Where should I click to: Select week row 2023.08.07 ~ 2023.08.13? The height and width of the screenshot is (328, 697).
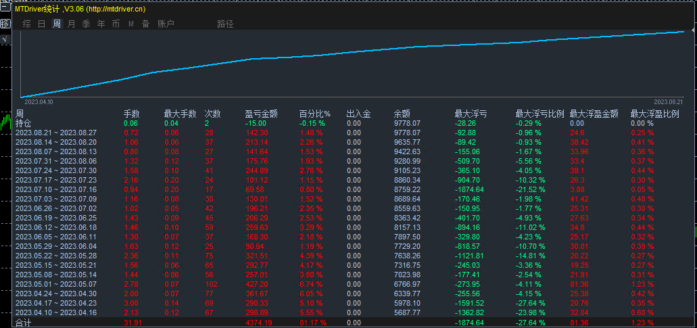354,151
